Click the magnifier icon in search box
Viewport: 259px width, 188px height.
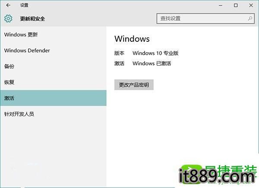250,19
